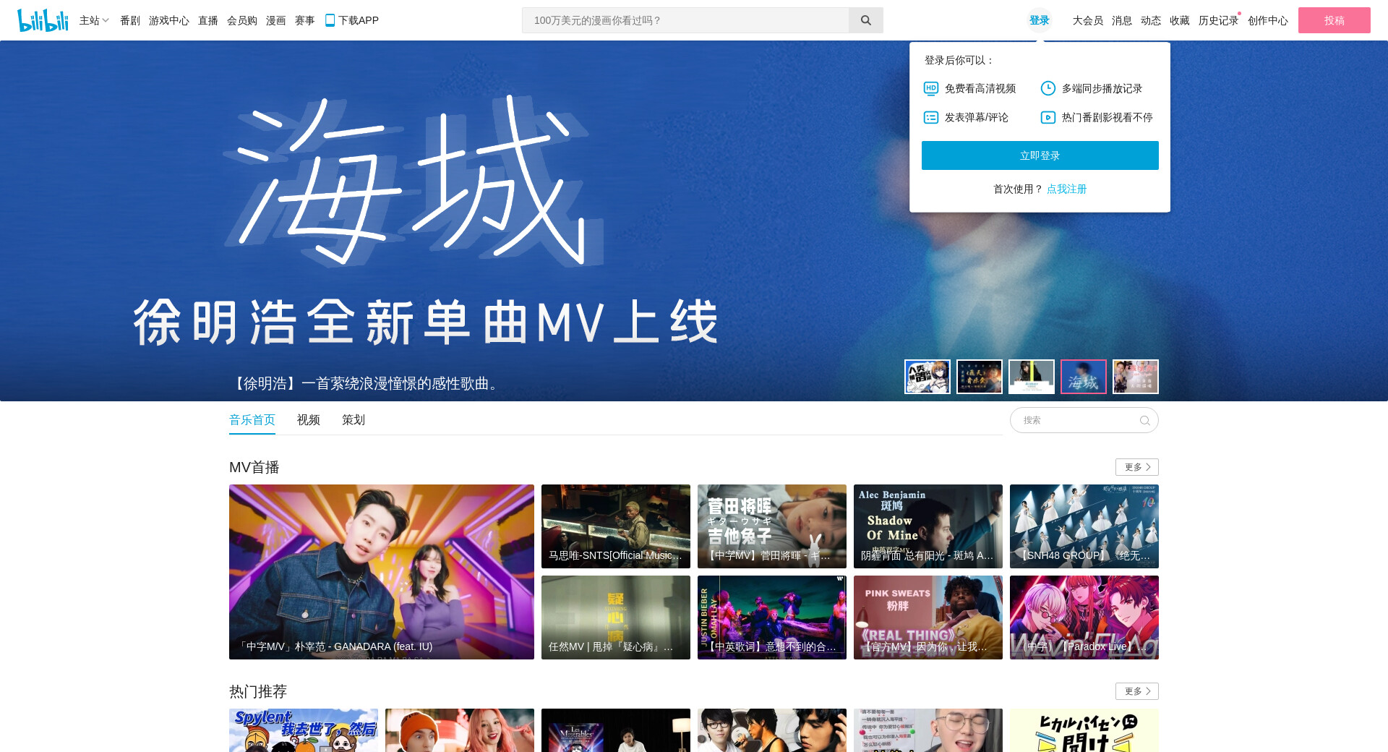Screen dimensions: 1388x752
Task: Open the 菅田将晖 吉他兔子 video
Action: (x=772, y=526)
